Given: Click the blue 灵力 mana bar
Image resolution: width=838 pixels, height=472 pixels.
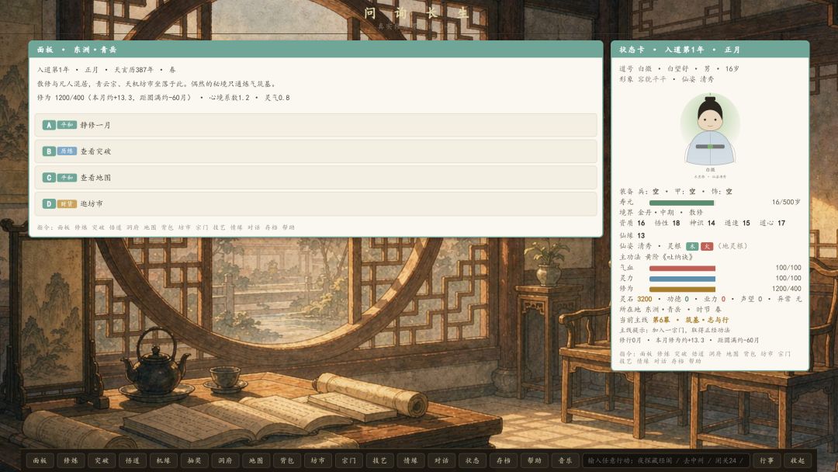Looking at the screenshot, I should 682,279.
